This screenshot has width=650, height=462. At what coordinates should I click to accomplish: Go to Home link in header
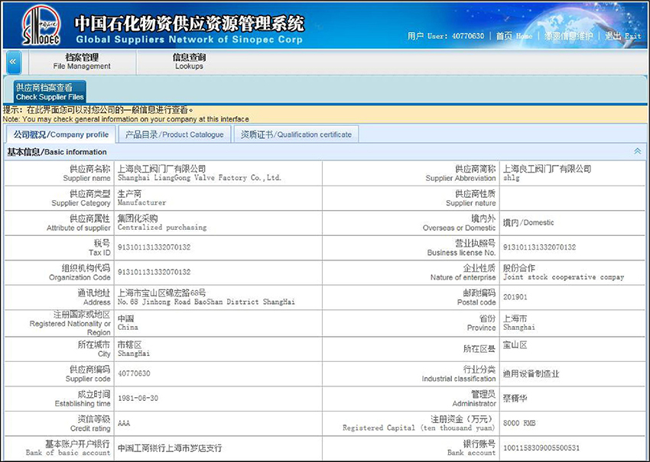click(514, 36)
